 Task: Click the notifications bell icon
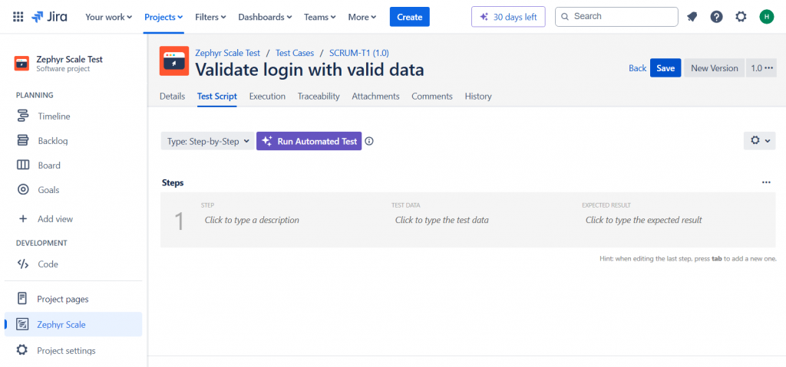[692, 16]
